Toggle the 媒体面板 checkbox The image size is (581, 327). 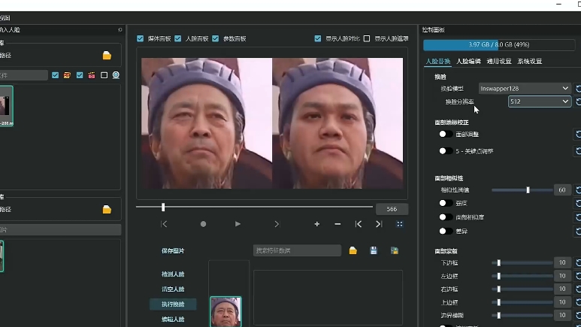coord(140,38)
